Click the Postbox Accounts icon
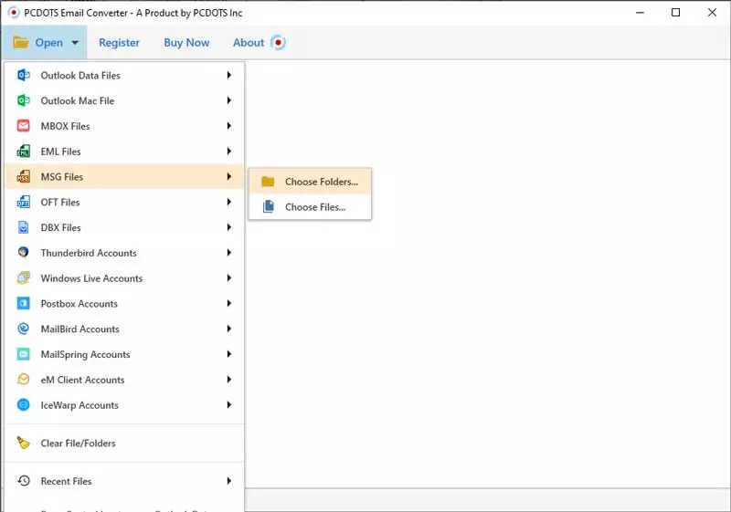 click(24, 303)
